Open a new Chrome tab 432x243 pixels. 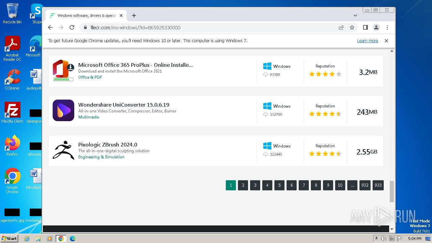134,16
